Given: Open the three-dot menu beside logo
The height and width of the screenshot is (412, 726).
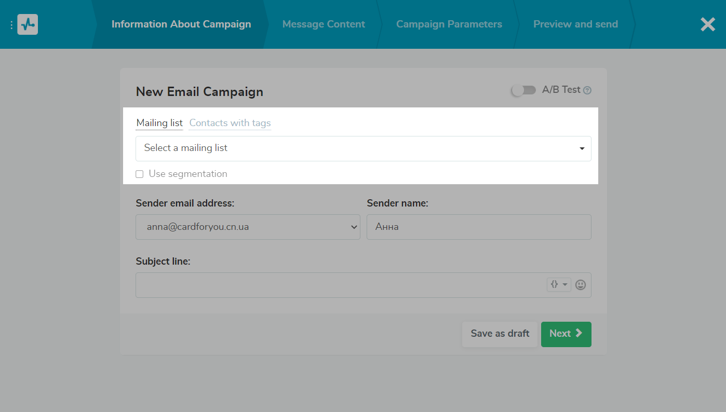Looking at the screenshot, I should pos(11,25).
